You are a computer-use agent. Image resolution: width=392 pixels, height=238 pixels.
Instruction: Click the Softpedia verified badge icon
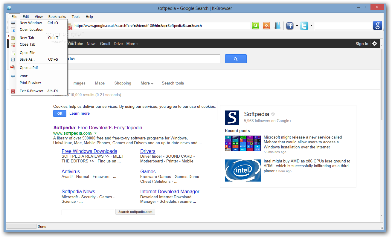click(x=273, y=114)
